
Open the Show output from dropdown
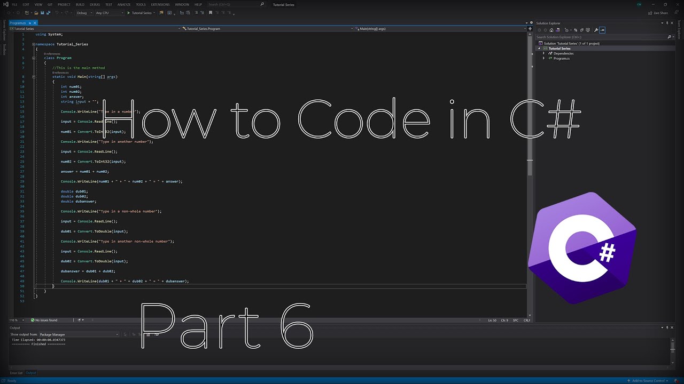tap(79, 334)
